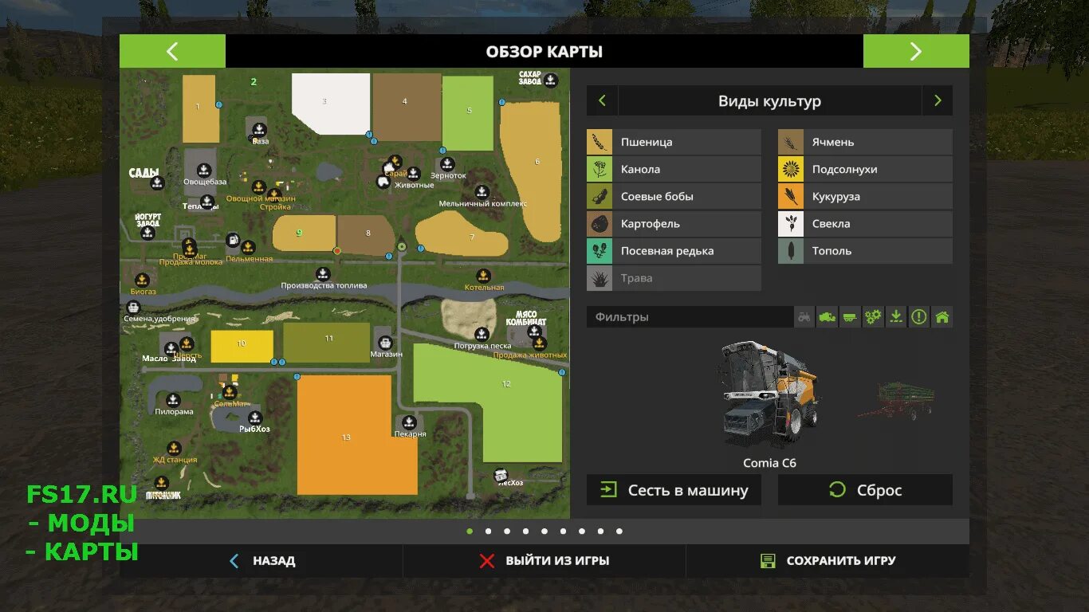Click the Погрузка песка marker
Viewport: 1089px width, 612px height.
[482, 334]
